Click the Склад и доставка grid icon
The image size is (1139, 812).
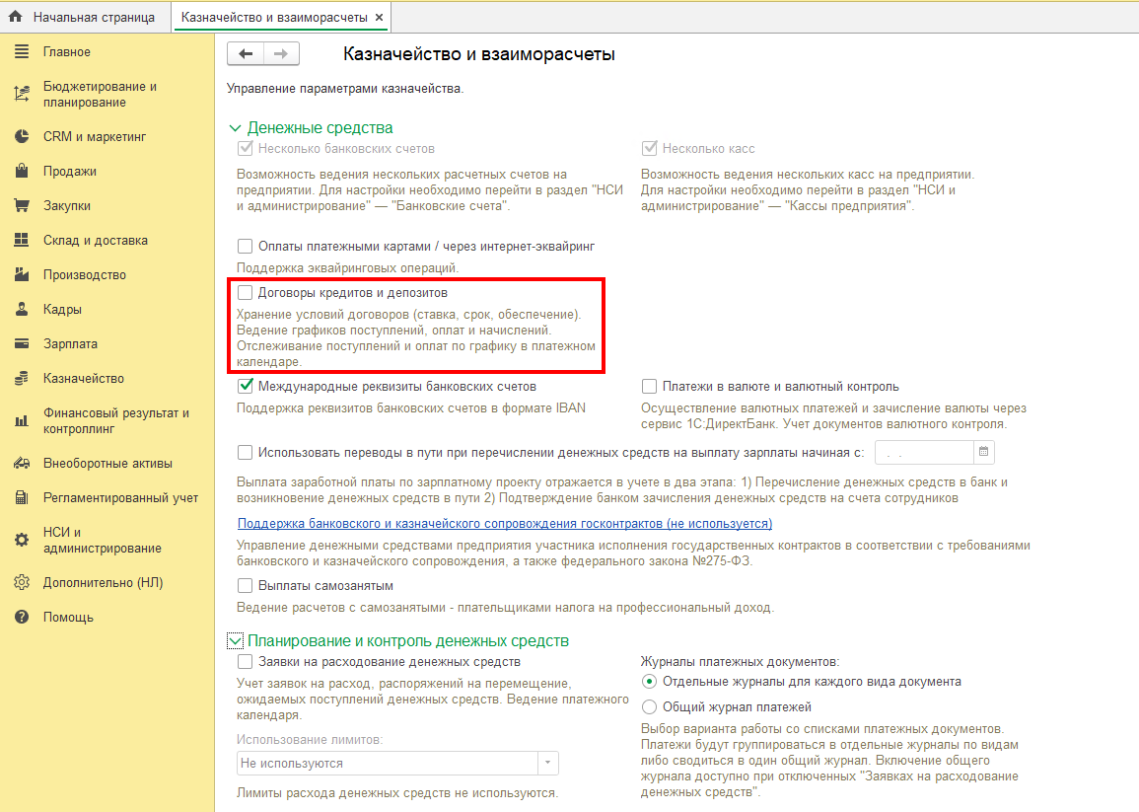point(22,240)
